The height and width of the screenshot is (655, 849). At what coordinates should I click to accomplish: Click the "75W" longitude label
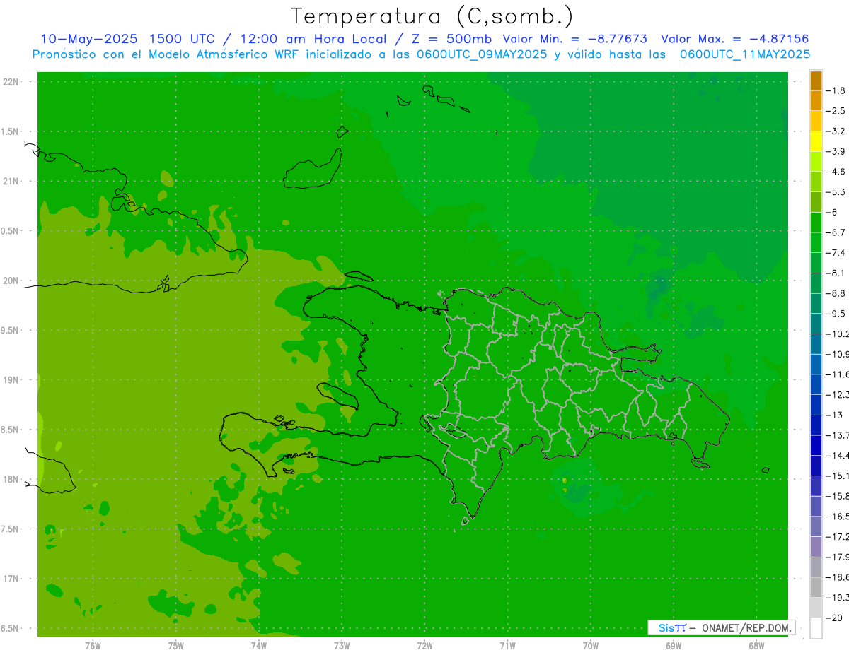tap(176, 646)
